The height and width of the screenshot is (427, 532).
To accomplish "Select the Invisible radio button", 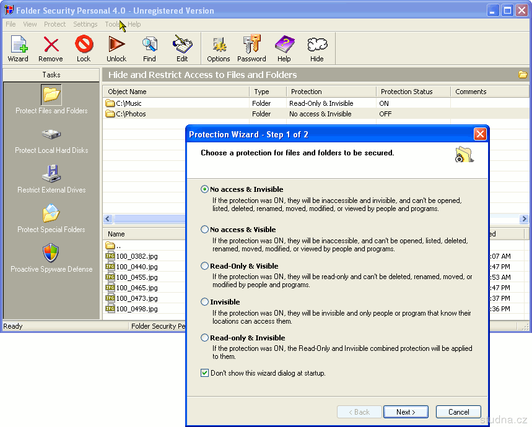I will (205, 302).
